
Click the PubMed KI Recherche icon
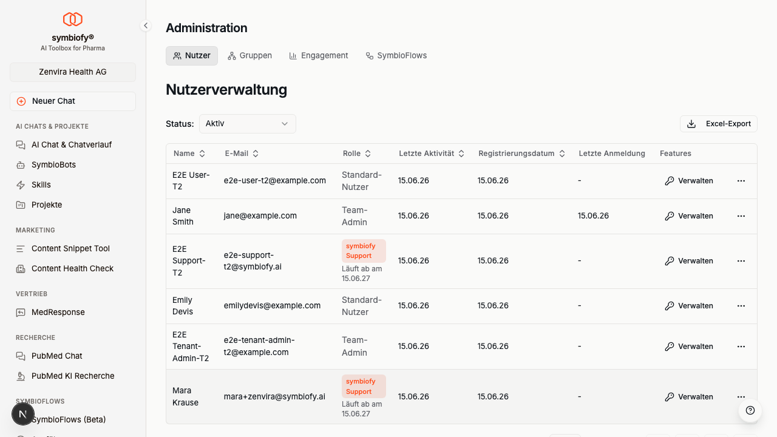(x=21, y=376)
